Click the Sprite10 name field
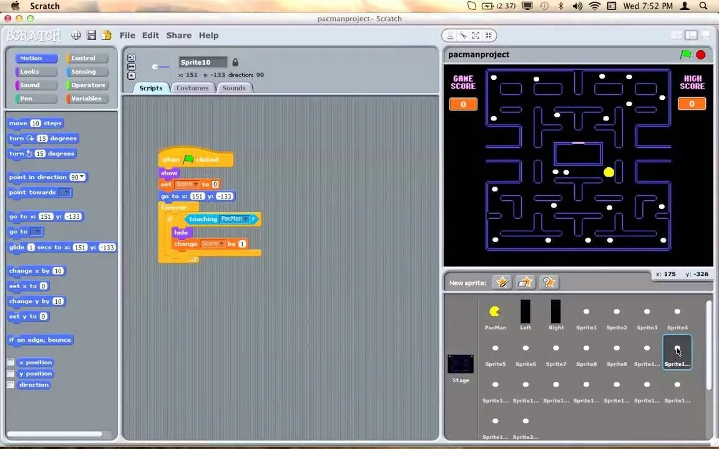This screenshot has width=719, height=449. tap(203, 62)
